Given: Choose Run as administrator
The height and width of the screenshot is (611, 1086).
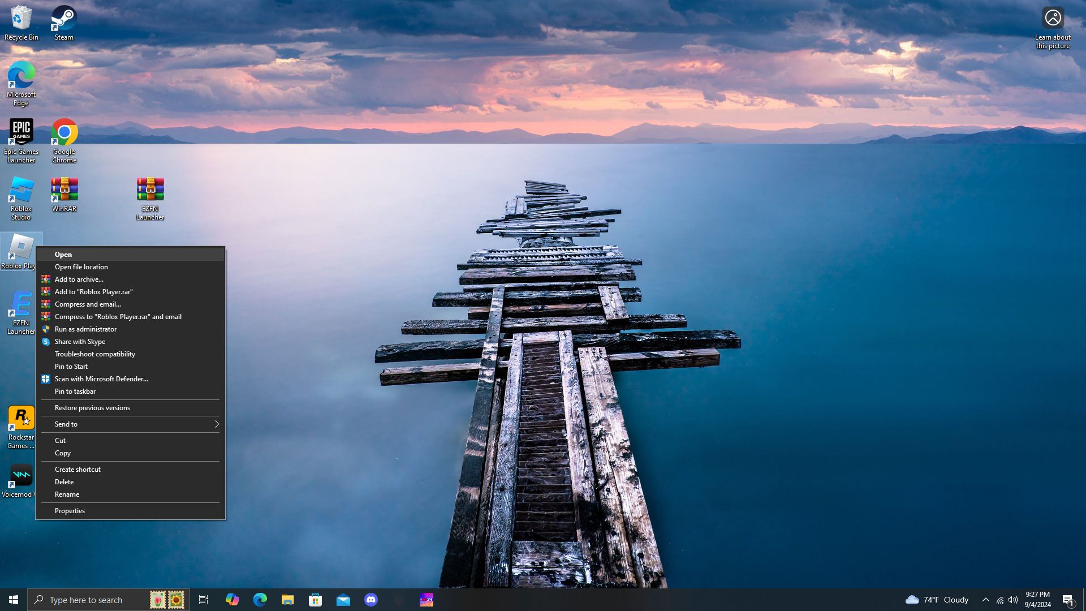Looking at the screenshot, I should (85, 329).
